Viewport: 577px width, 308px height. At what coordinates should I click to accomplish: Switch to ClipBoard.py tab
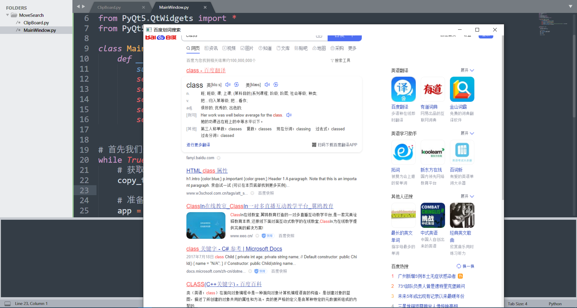(x=109, y=7)
